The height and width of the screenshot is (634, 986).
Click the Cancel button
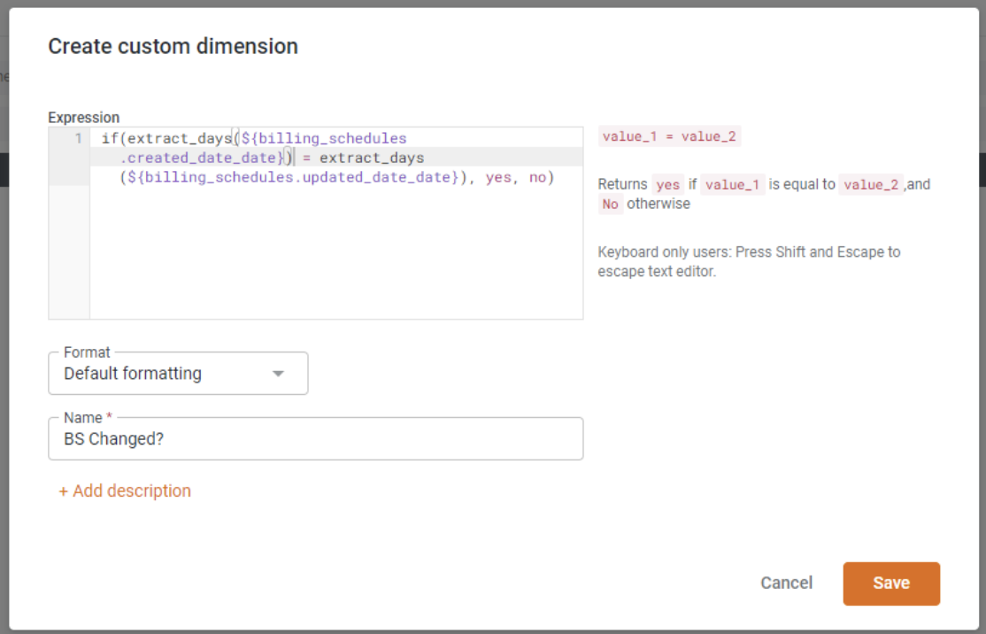coord(786,583)
